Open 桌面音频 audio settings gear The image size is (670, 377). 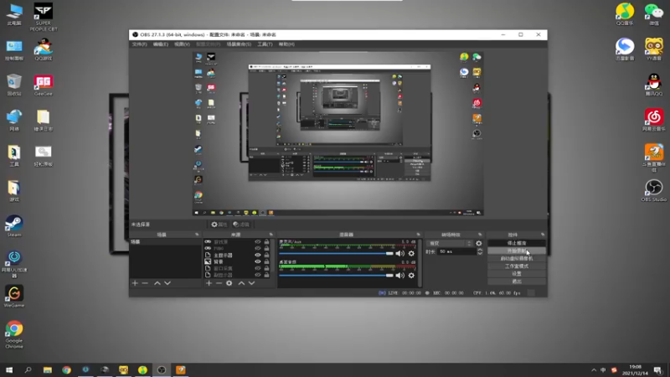(x=411, y=276)
